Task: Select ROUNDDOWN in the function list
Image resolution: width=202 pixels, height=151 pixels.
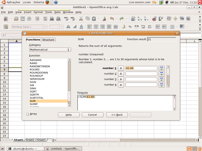Action: point(49,73)
